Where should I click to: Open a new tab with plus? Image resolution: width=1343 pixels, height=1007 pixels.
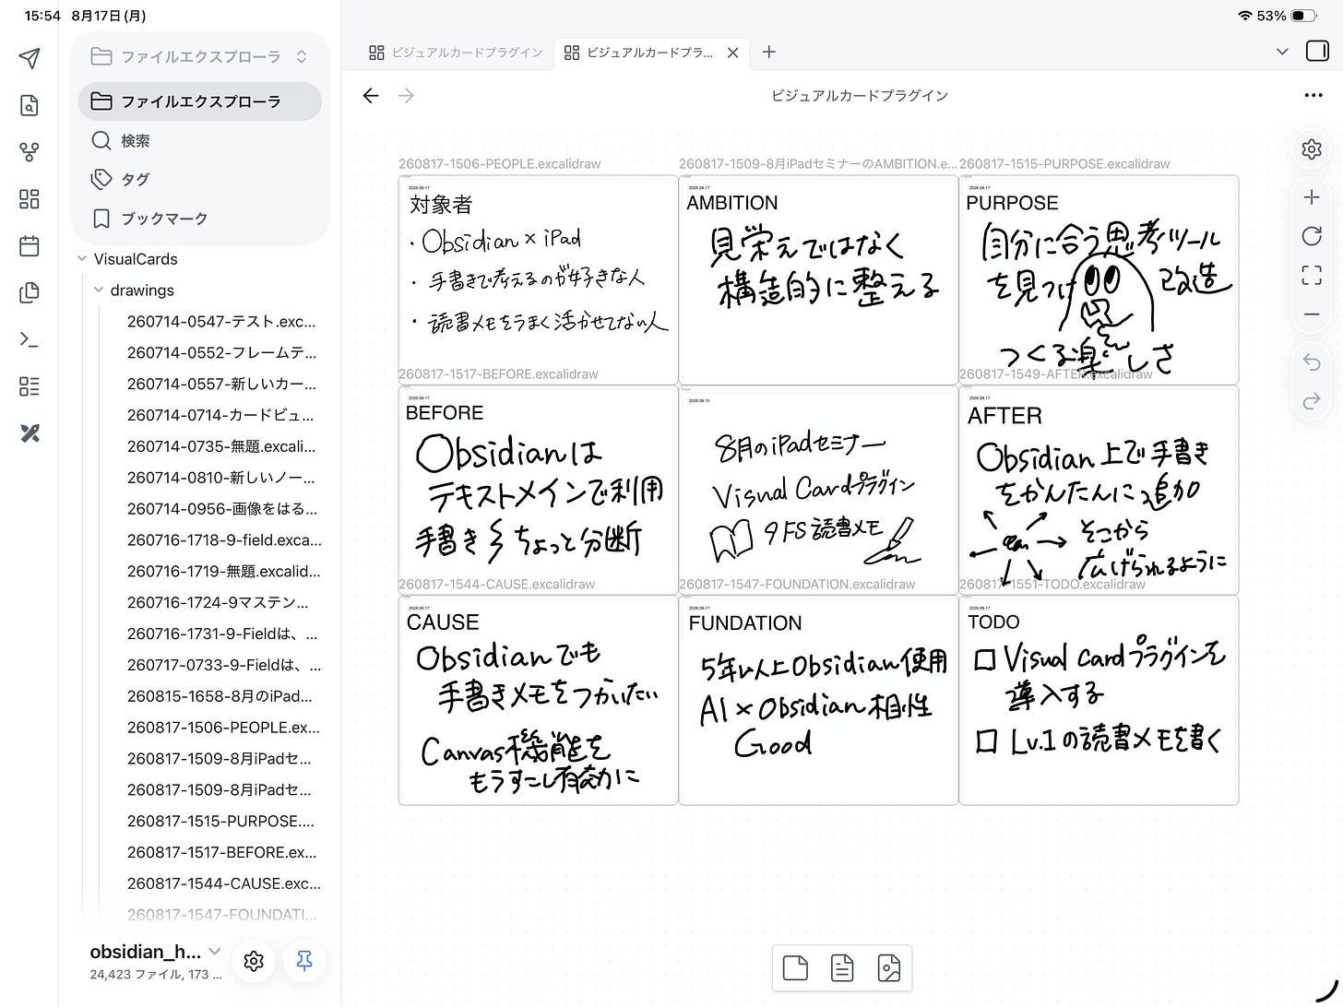point(769,53)
